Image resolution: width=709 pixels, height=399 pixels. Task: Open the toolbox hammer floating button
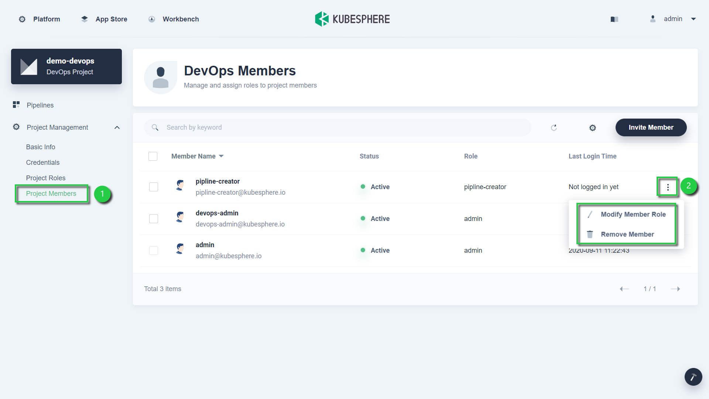[693, 377]
